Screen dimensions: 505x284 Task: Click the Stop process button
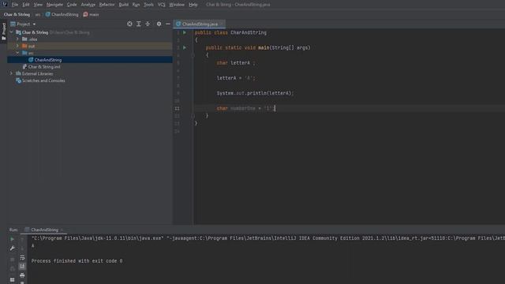click(13, 260)
